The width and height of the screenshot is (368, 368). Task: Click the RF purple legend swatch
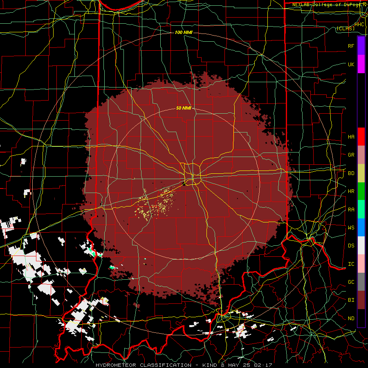(361, 46)
